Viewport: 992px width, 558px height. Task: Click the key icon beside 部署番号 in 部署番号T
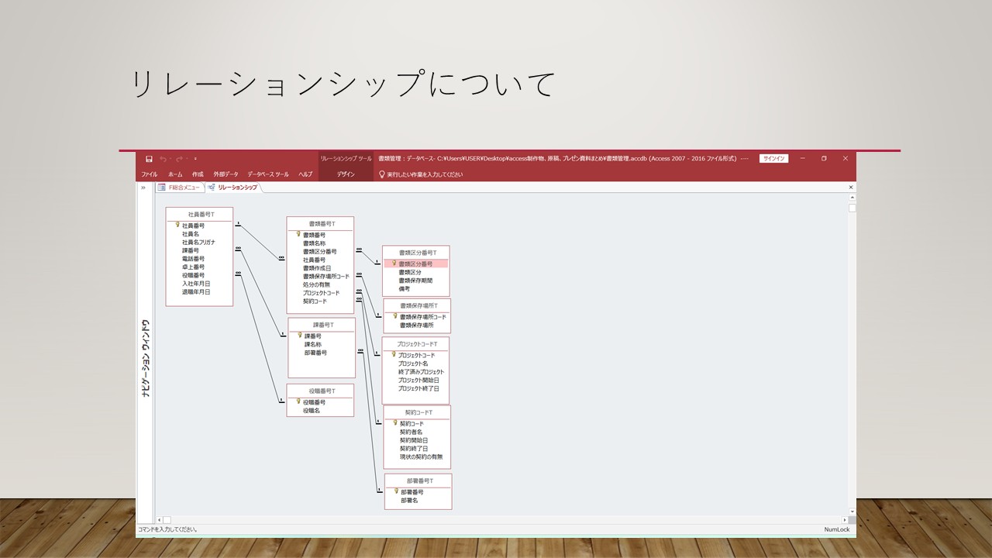(395, 491)
